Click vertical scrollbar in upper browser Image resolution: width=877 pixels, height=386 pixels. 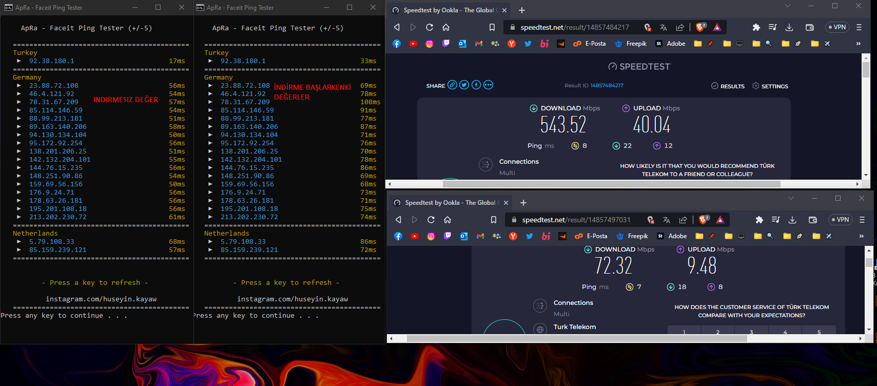866,115
